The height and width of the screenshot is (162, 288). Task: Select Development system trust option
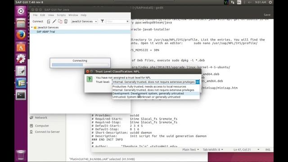[156, 94]
